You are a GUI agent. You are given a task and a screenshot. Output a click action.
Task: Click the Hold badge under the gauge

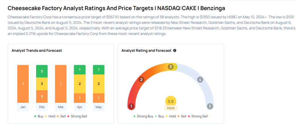tap(171, 108)
